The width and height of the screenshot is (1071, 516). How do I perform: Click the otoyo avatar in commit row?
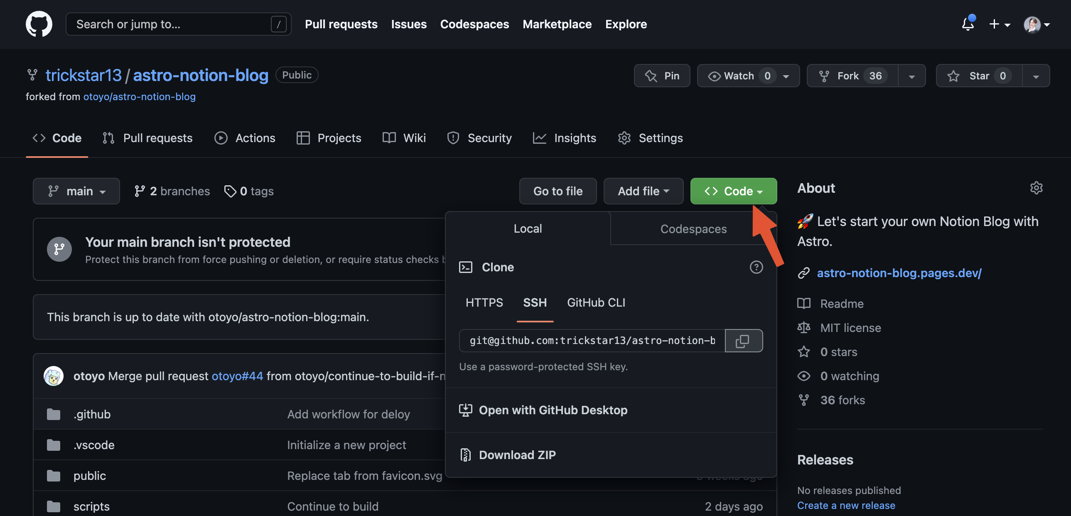pyautogui.click(x=54, y=376)
